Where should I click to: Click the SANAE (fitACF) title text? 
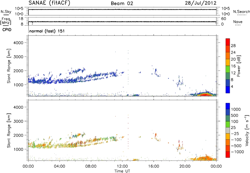click(49, 3)
